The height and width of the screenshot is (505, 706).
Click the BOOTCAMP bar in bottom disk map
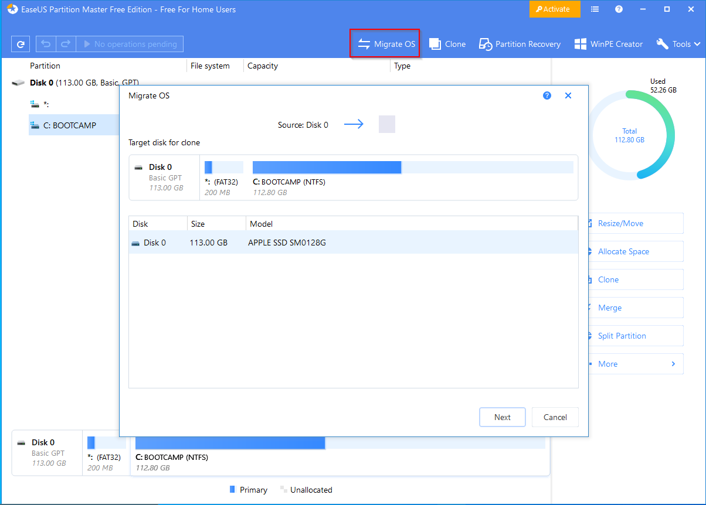point(340,442)
